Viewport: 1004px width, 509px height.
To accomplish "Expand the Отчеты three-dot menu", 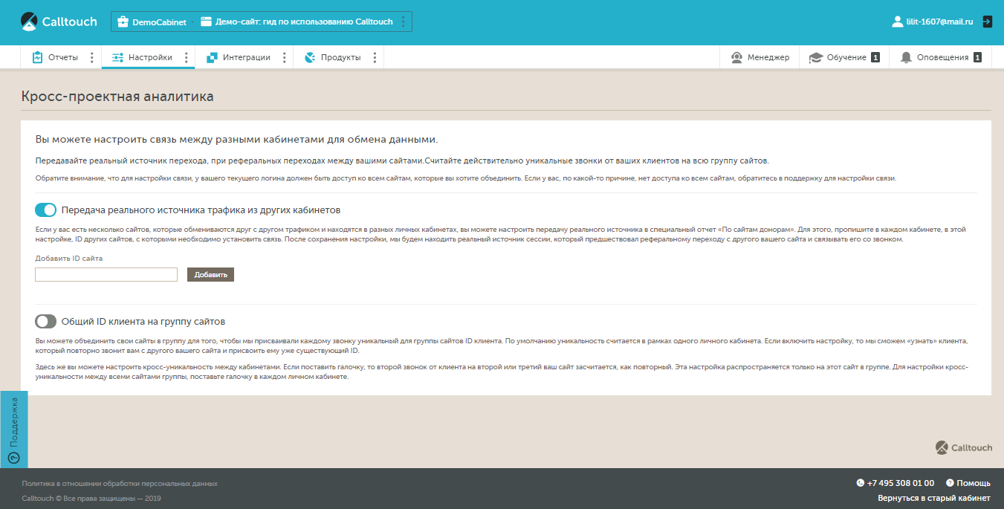I will (x=91, y=57).
